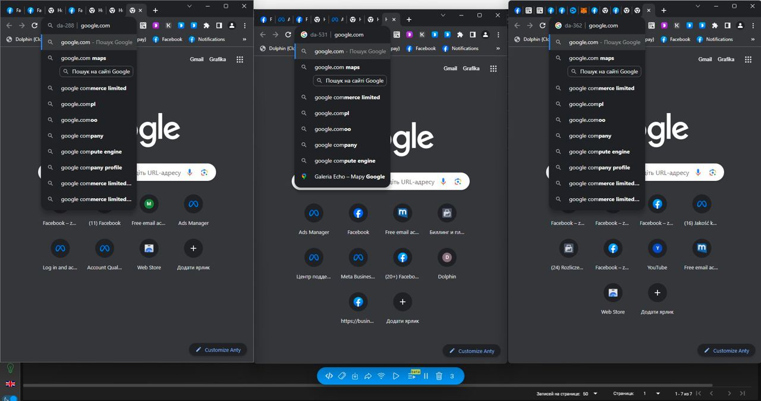The image size is (761, 401).
Task: Open Extensions puzzle icon in da-531 window
Action: coord(460,35)
